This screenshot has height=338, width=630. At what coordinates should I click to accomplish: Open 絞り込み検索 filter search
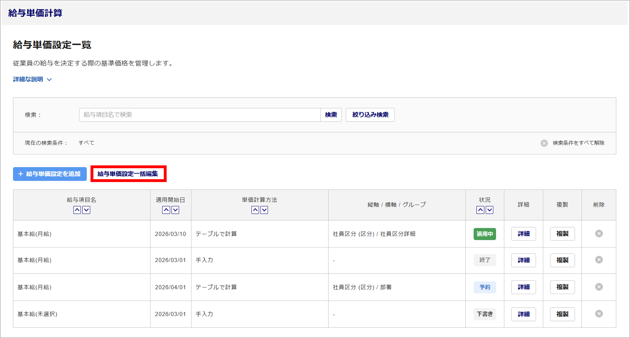(x=370, y=115)
